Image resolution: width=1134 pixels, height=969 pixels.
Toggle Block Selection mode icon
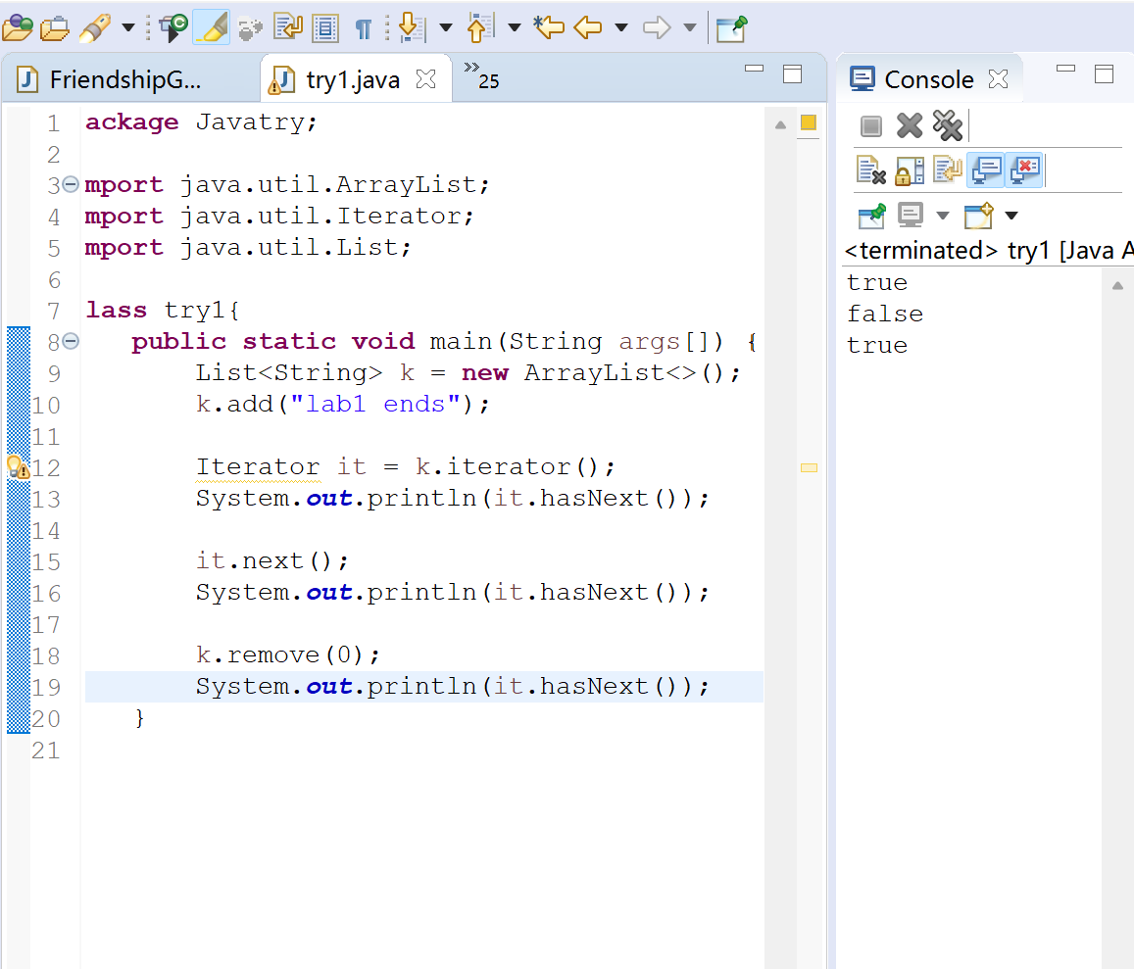coord(325,28)
